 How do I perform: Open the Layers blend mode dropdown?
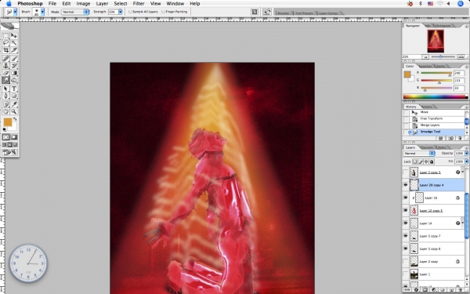(419, 154)
